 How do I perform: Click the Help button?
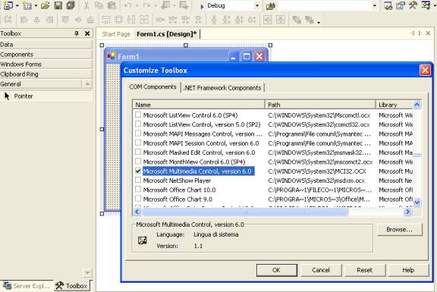coord(408,270)
